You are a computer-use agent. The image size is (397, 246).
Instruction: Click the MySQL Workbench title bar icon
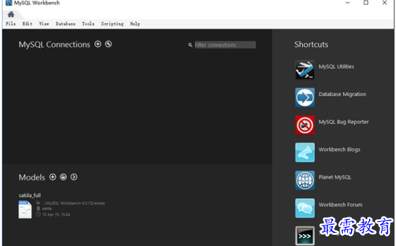[9, 2]
